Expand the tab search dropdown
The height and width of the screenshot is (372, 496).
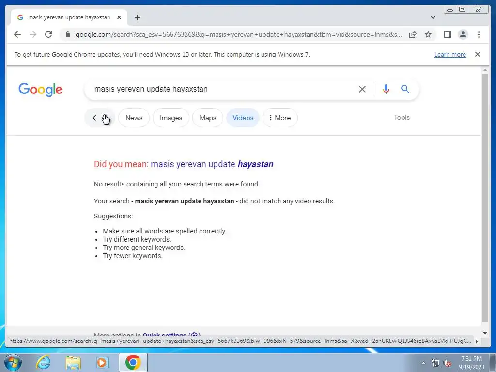(433, 17)
